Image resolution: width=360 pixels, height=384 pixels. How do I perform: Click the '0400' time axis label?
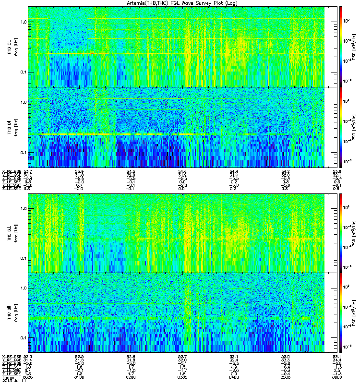(234, 377)
